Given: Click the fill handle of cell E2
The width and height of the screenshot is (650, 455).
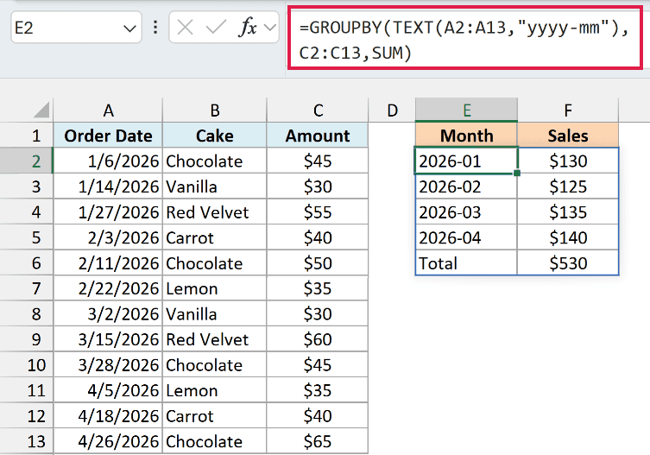Looking at the screenshot, I should coord(517,173).
